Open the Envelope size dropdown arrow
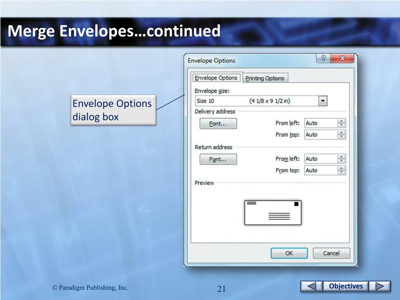Image resolution: width=400 pixels, height=300 pixels. pos(323,101)
